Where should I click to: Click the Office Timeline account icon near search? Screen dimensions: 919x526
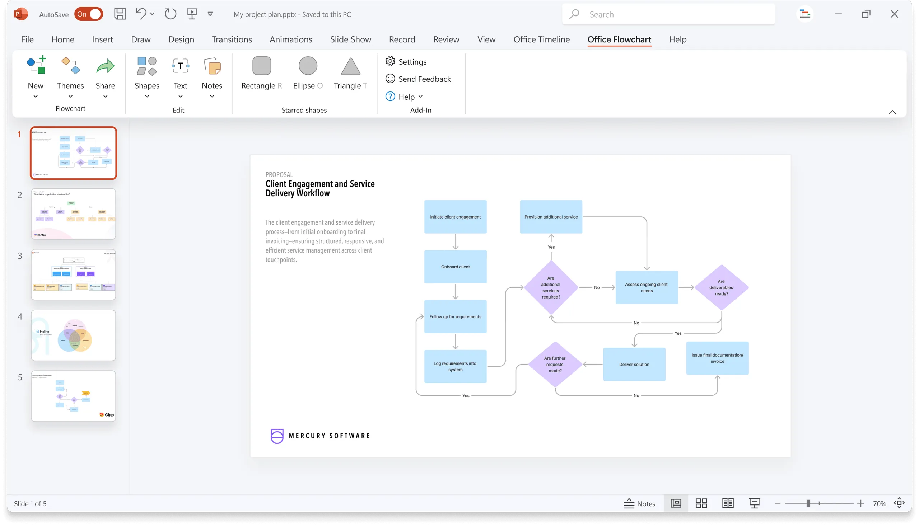coord(804,14)
